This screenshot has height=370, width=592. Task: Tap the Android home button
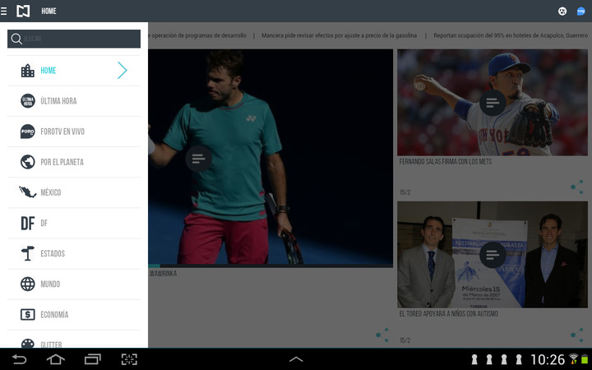(x=55, y=359)
